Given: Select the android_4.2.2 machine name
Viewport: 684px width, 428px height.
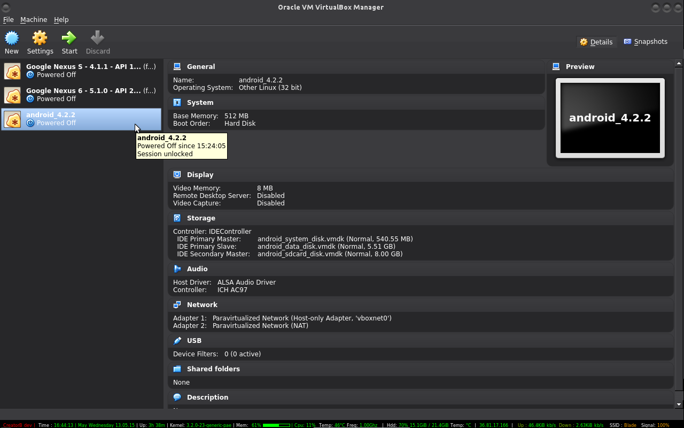Looking at the screenshot, I should point(51,115).
